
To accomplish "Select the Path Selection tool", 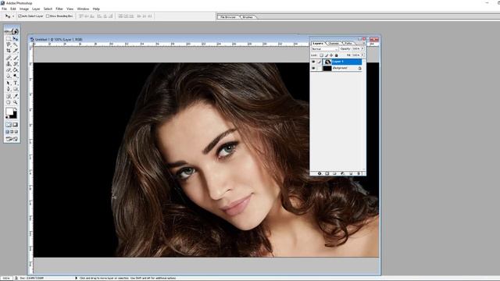I will (9, 84).
